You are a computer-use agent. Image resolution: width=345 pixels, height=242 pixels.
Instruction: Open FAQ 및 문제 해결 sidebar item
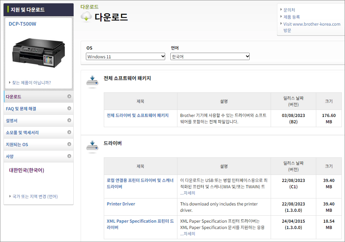39,109
